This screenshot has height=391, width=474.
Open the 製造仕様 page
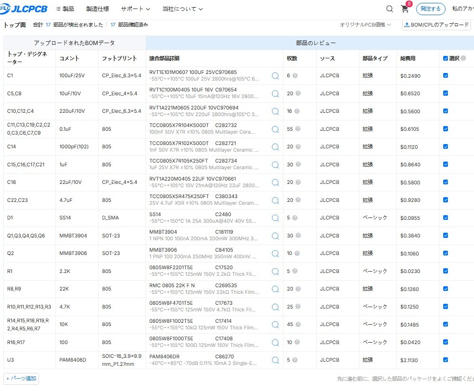pyautogui.click(x=97, y=9)
